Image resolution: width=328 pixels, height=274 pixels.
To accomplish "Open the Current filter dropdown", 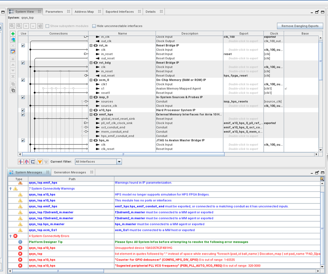I will 119,161.
